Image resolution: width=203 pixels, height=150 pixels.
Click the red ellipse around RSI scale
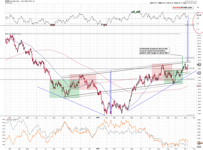click(x=198, y=22)
